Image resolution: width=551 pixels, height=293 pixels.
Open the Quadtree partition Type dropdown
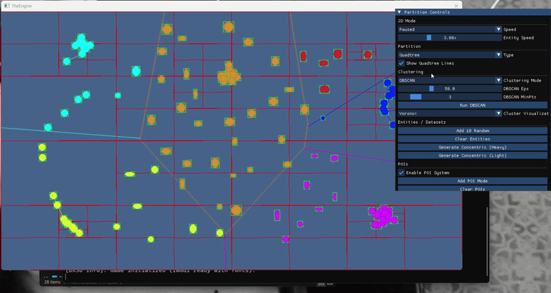450,55
